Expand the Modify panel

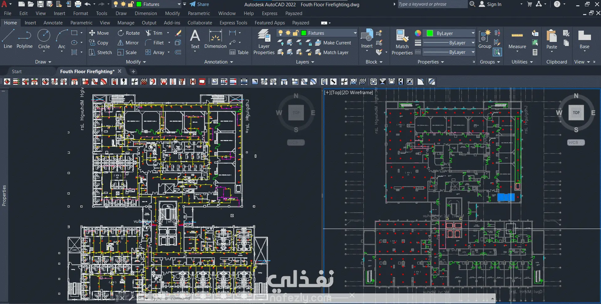136,62
